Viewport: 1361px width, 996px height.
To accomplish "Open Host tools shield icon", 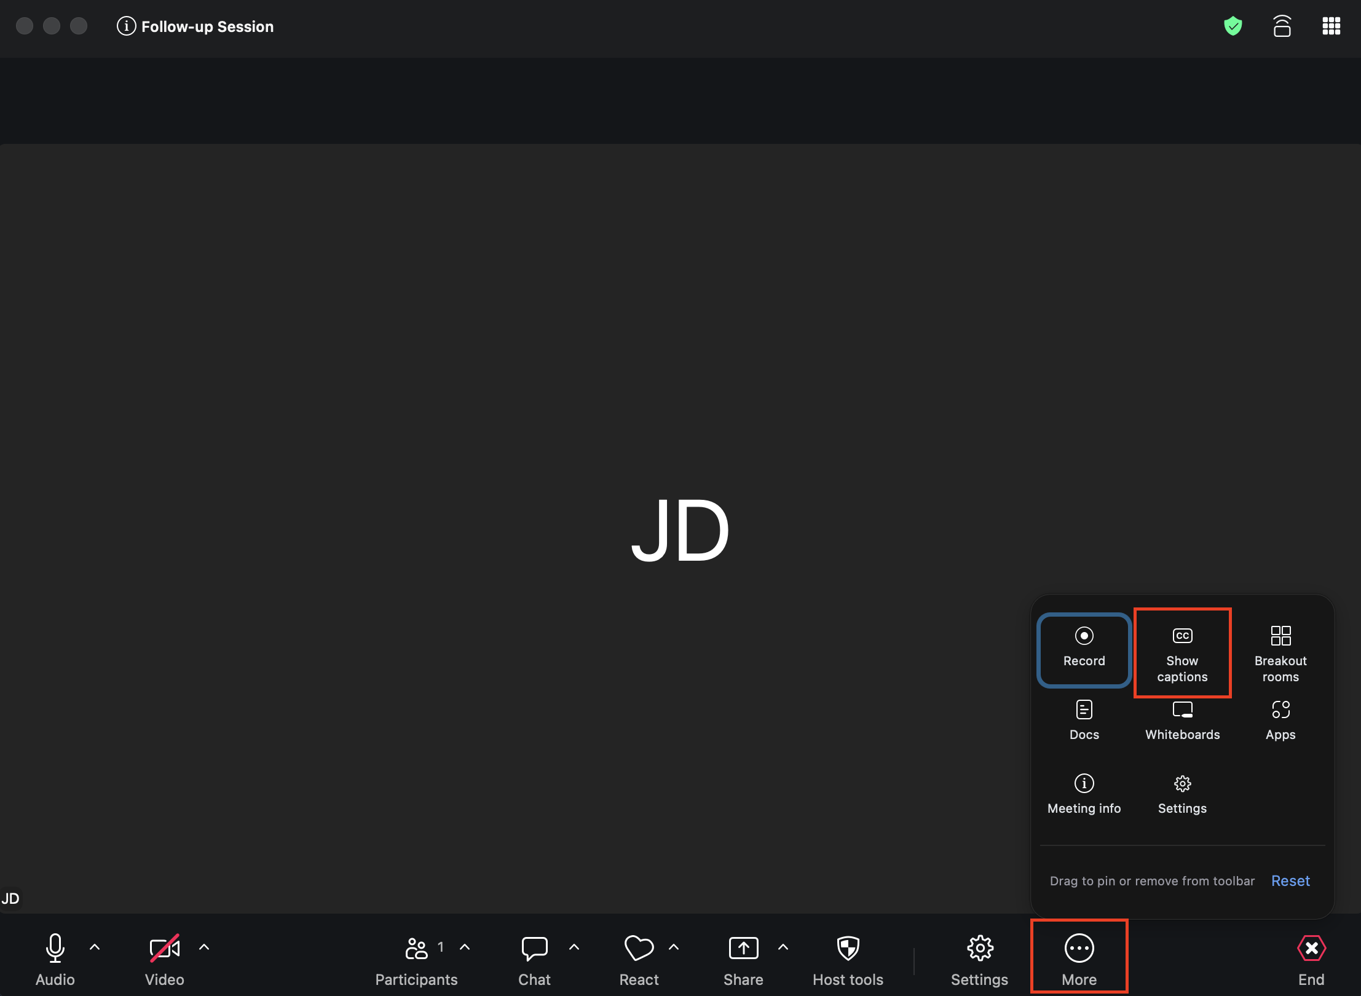I will [848, 948].
